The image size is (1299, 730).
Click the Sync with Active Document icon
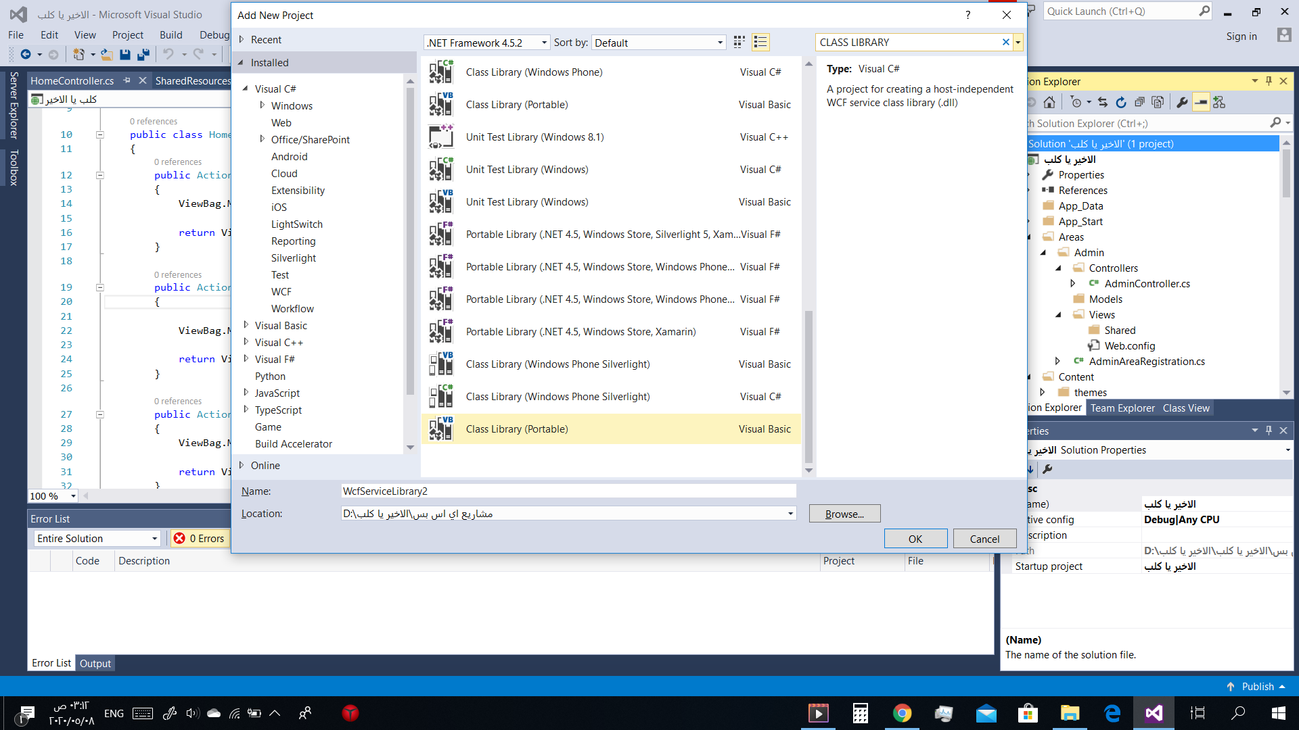(x=1103, y=102)
